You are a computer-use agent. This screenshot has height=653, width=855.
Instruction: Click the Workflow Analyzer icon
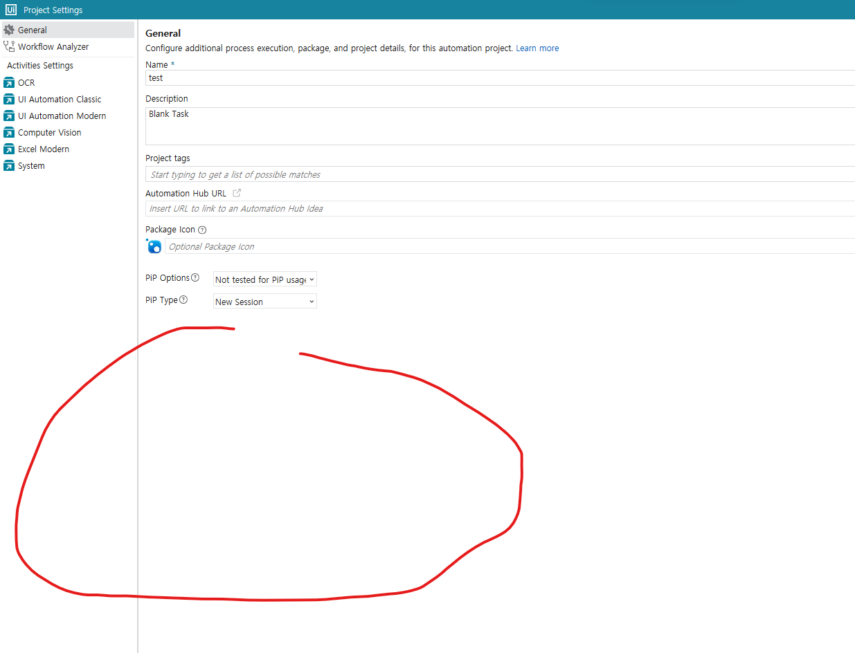click(9, 46)
